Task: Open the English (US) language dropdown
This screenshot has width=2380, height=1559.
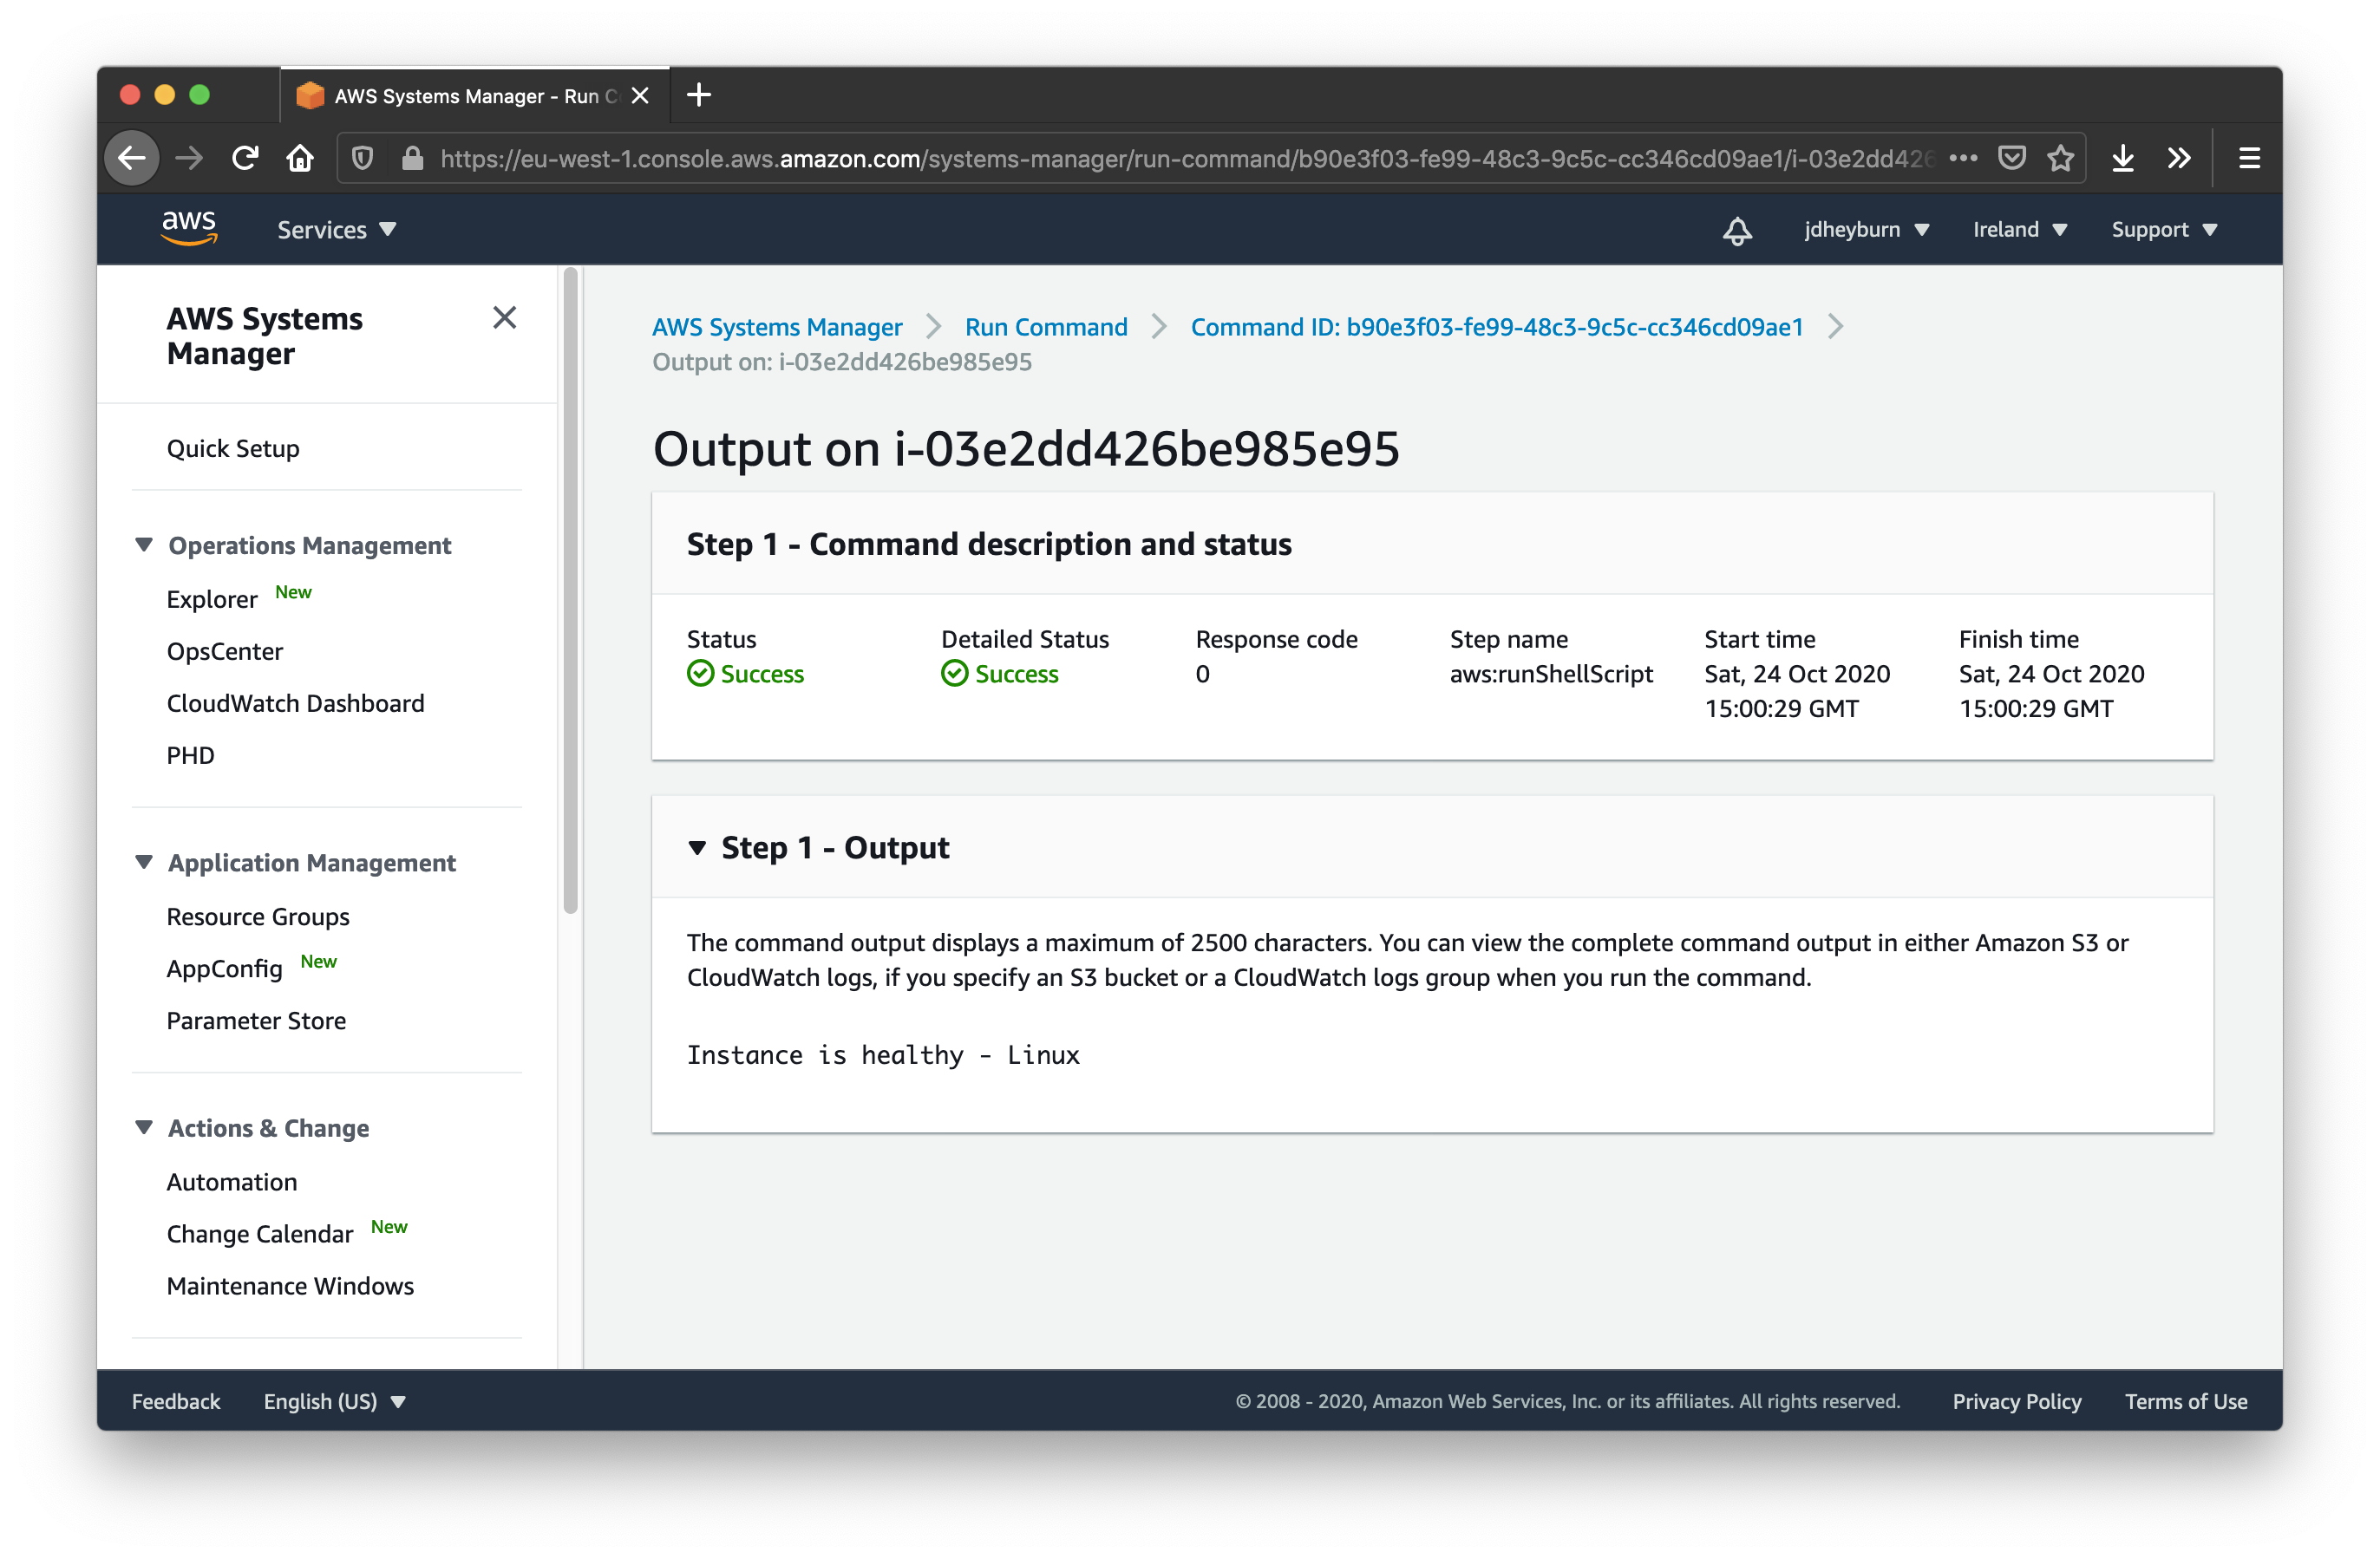Action: pos(335,1401)
